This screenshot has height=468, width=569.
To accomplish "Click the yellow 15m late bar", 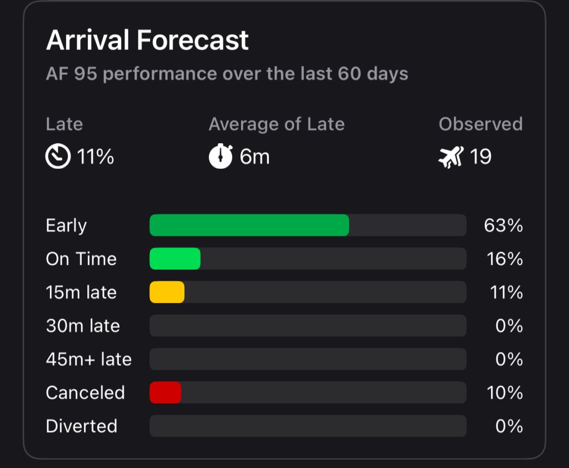I will click(167, 292).
